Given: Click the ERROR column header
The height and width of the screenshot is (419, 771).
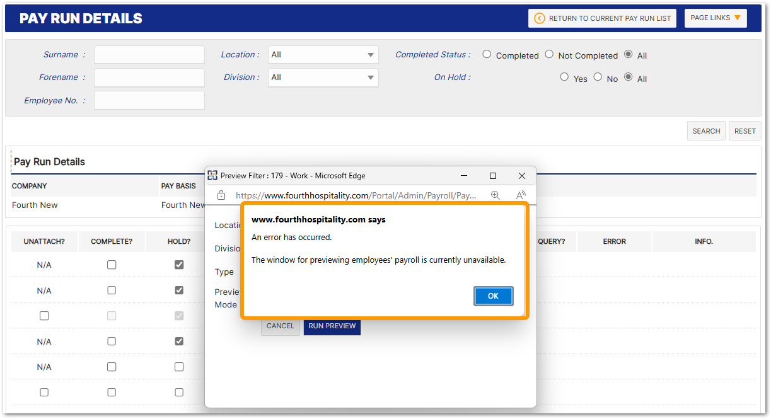Looking at the screenshot, I should click(614, 242).
